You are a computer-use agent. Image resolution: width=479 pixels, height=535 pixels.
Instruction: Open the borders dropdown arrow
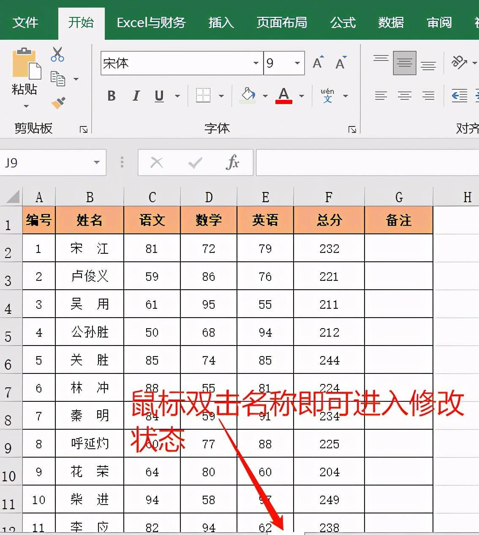[221, 96]
